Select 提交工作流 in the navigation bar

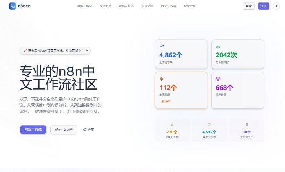click(169, 6)
